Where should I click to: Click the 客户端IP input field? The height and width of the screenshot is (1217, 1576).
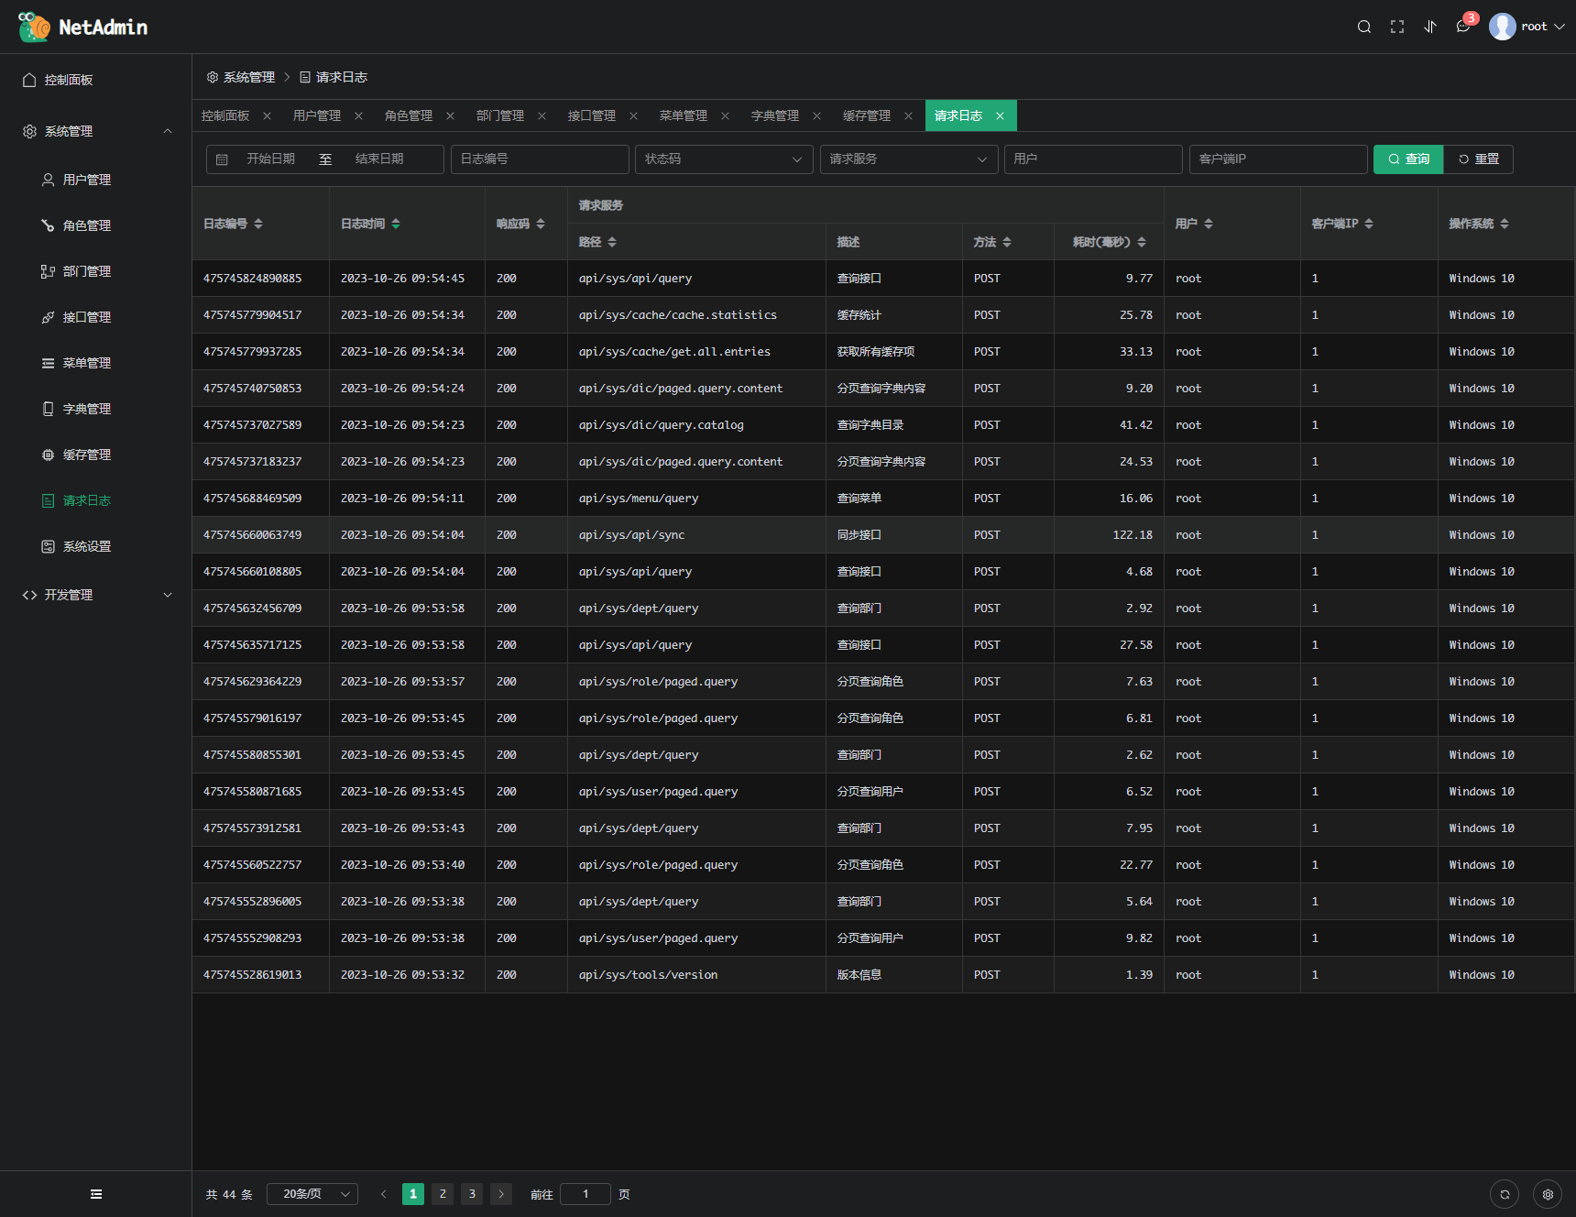click(x=1277, y=159)
